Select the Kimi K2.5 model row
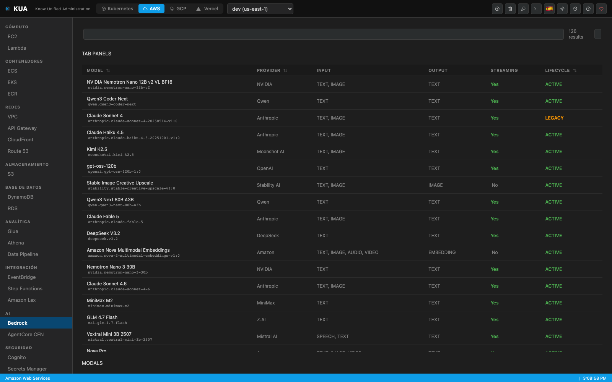Image resolution: width=612 pixels, height=382 pixels. [342, 152]
